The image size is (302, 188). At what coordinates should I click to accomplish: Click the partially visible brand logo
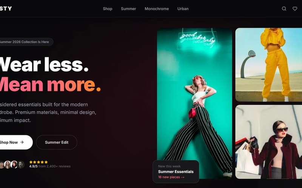click(x=6, y=8)
